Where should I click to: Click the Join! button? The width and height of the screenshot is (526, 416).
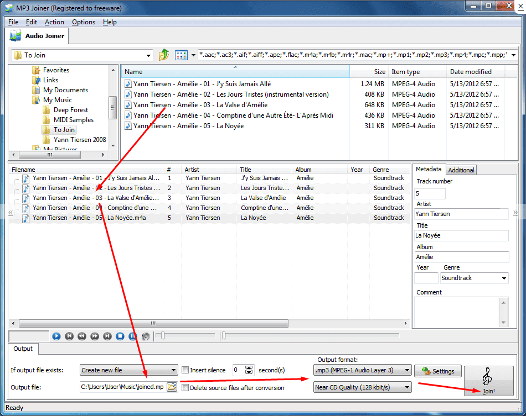489,381
